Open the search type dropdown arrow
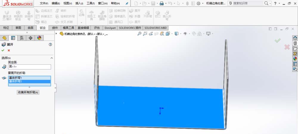This screenshot has width=298, height=134. (x=270, y=3)
